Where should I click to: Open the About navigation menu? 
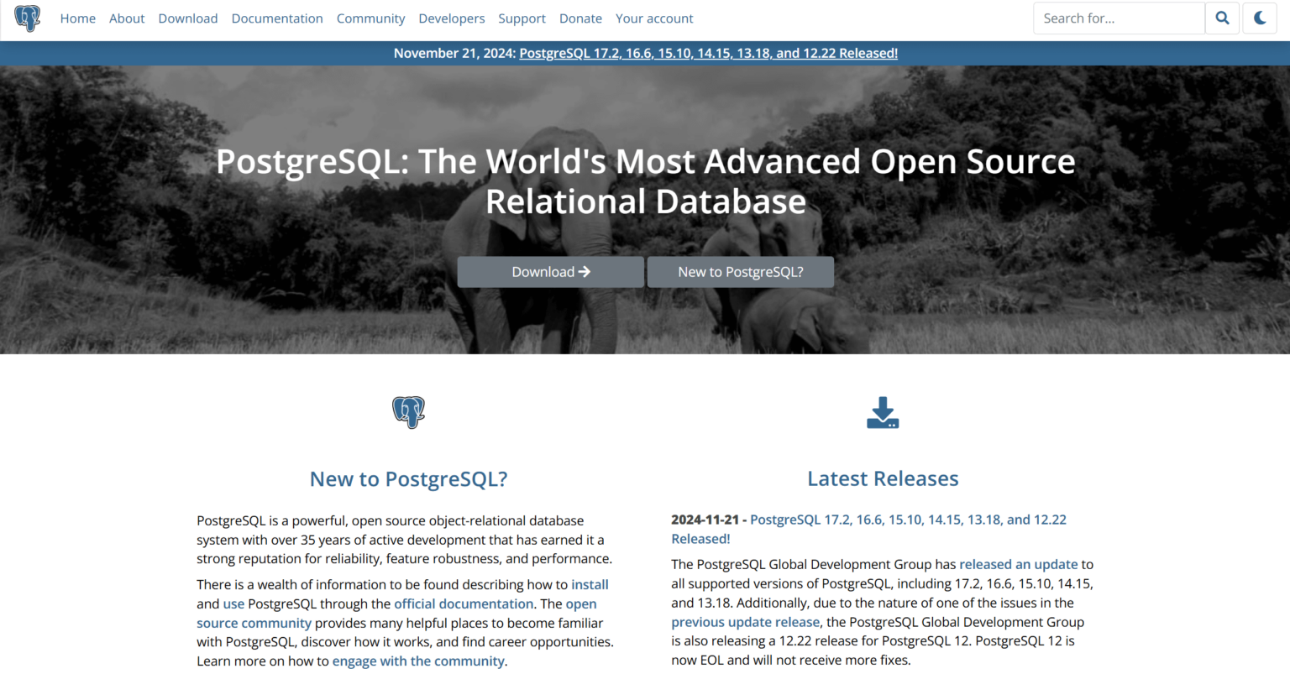[127, 18]
